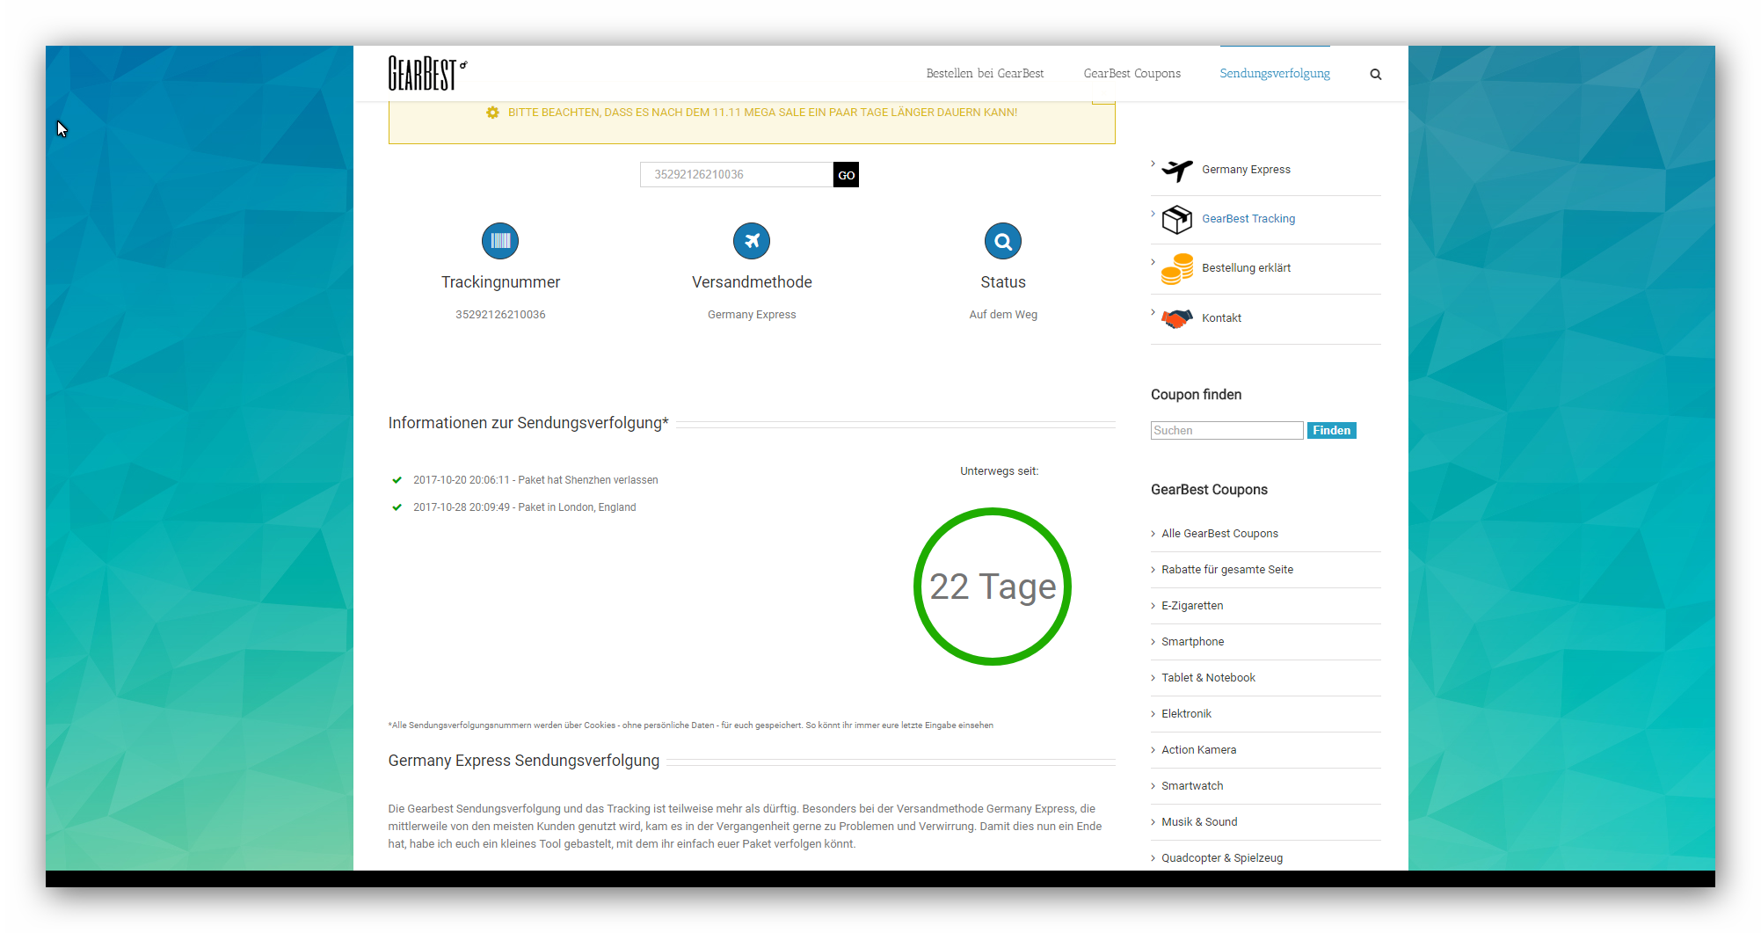This screenshot has width=1761, height=933.
Task: Open the Kontakt sidebar link
Action: [x=1221, y=318]
